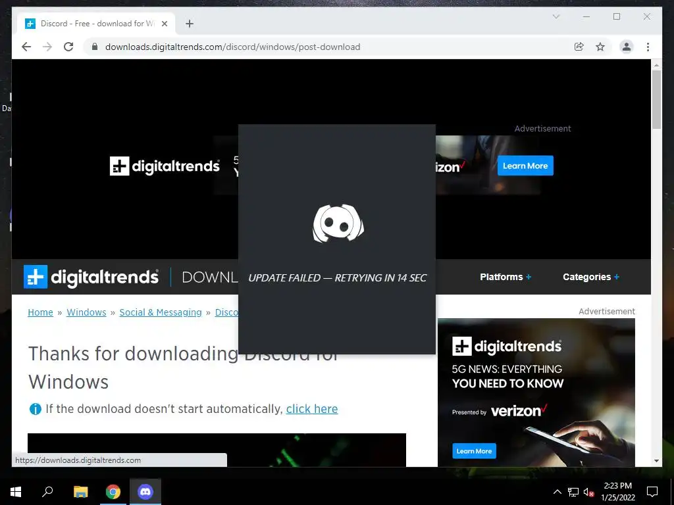Switch to Chrome in the taskbar

point(113,492)
